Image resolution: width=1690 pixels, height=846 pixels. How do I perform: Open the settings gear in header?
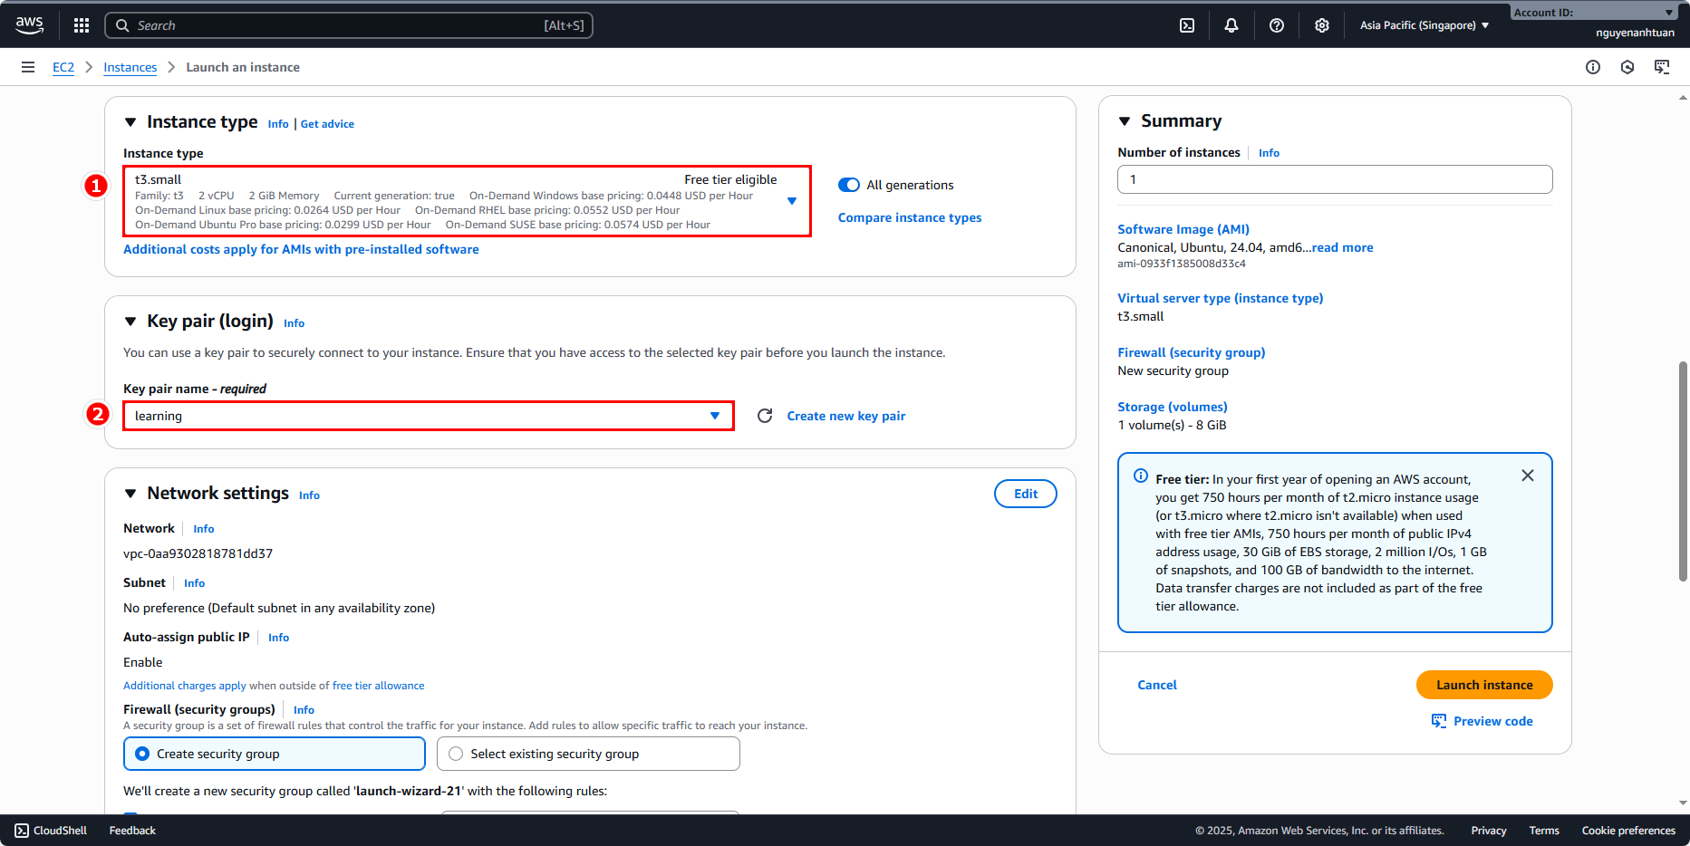click(x=1322, y=25)
